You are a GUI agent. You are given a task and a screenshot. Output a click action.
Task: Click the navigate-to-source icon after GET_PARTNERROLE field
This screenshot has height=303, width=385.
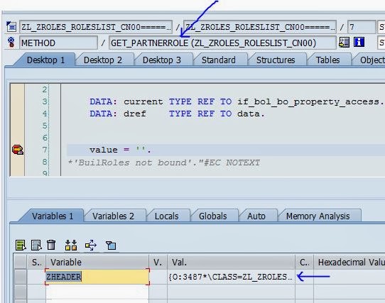pyautogui.click(x=344, y=43)
